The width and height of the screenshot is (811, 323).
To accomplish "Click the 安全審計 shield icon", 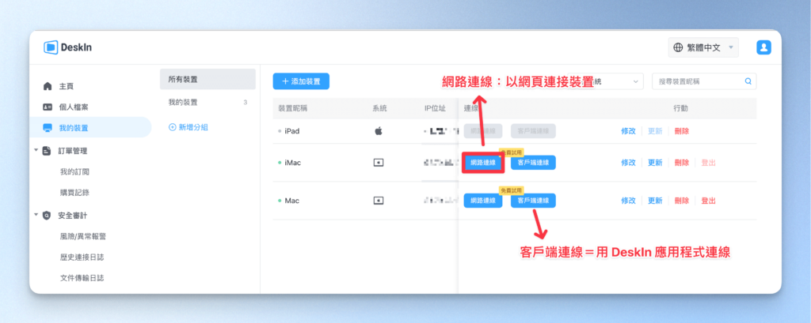I will (47, 215).
